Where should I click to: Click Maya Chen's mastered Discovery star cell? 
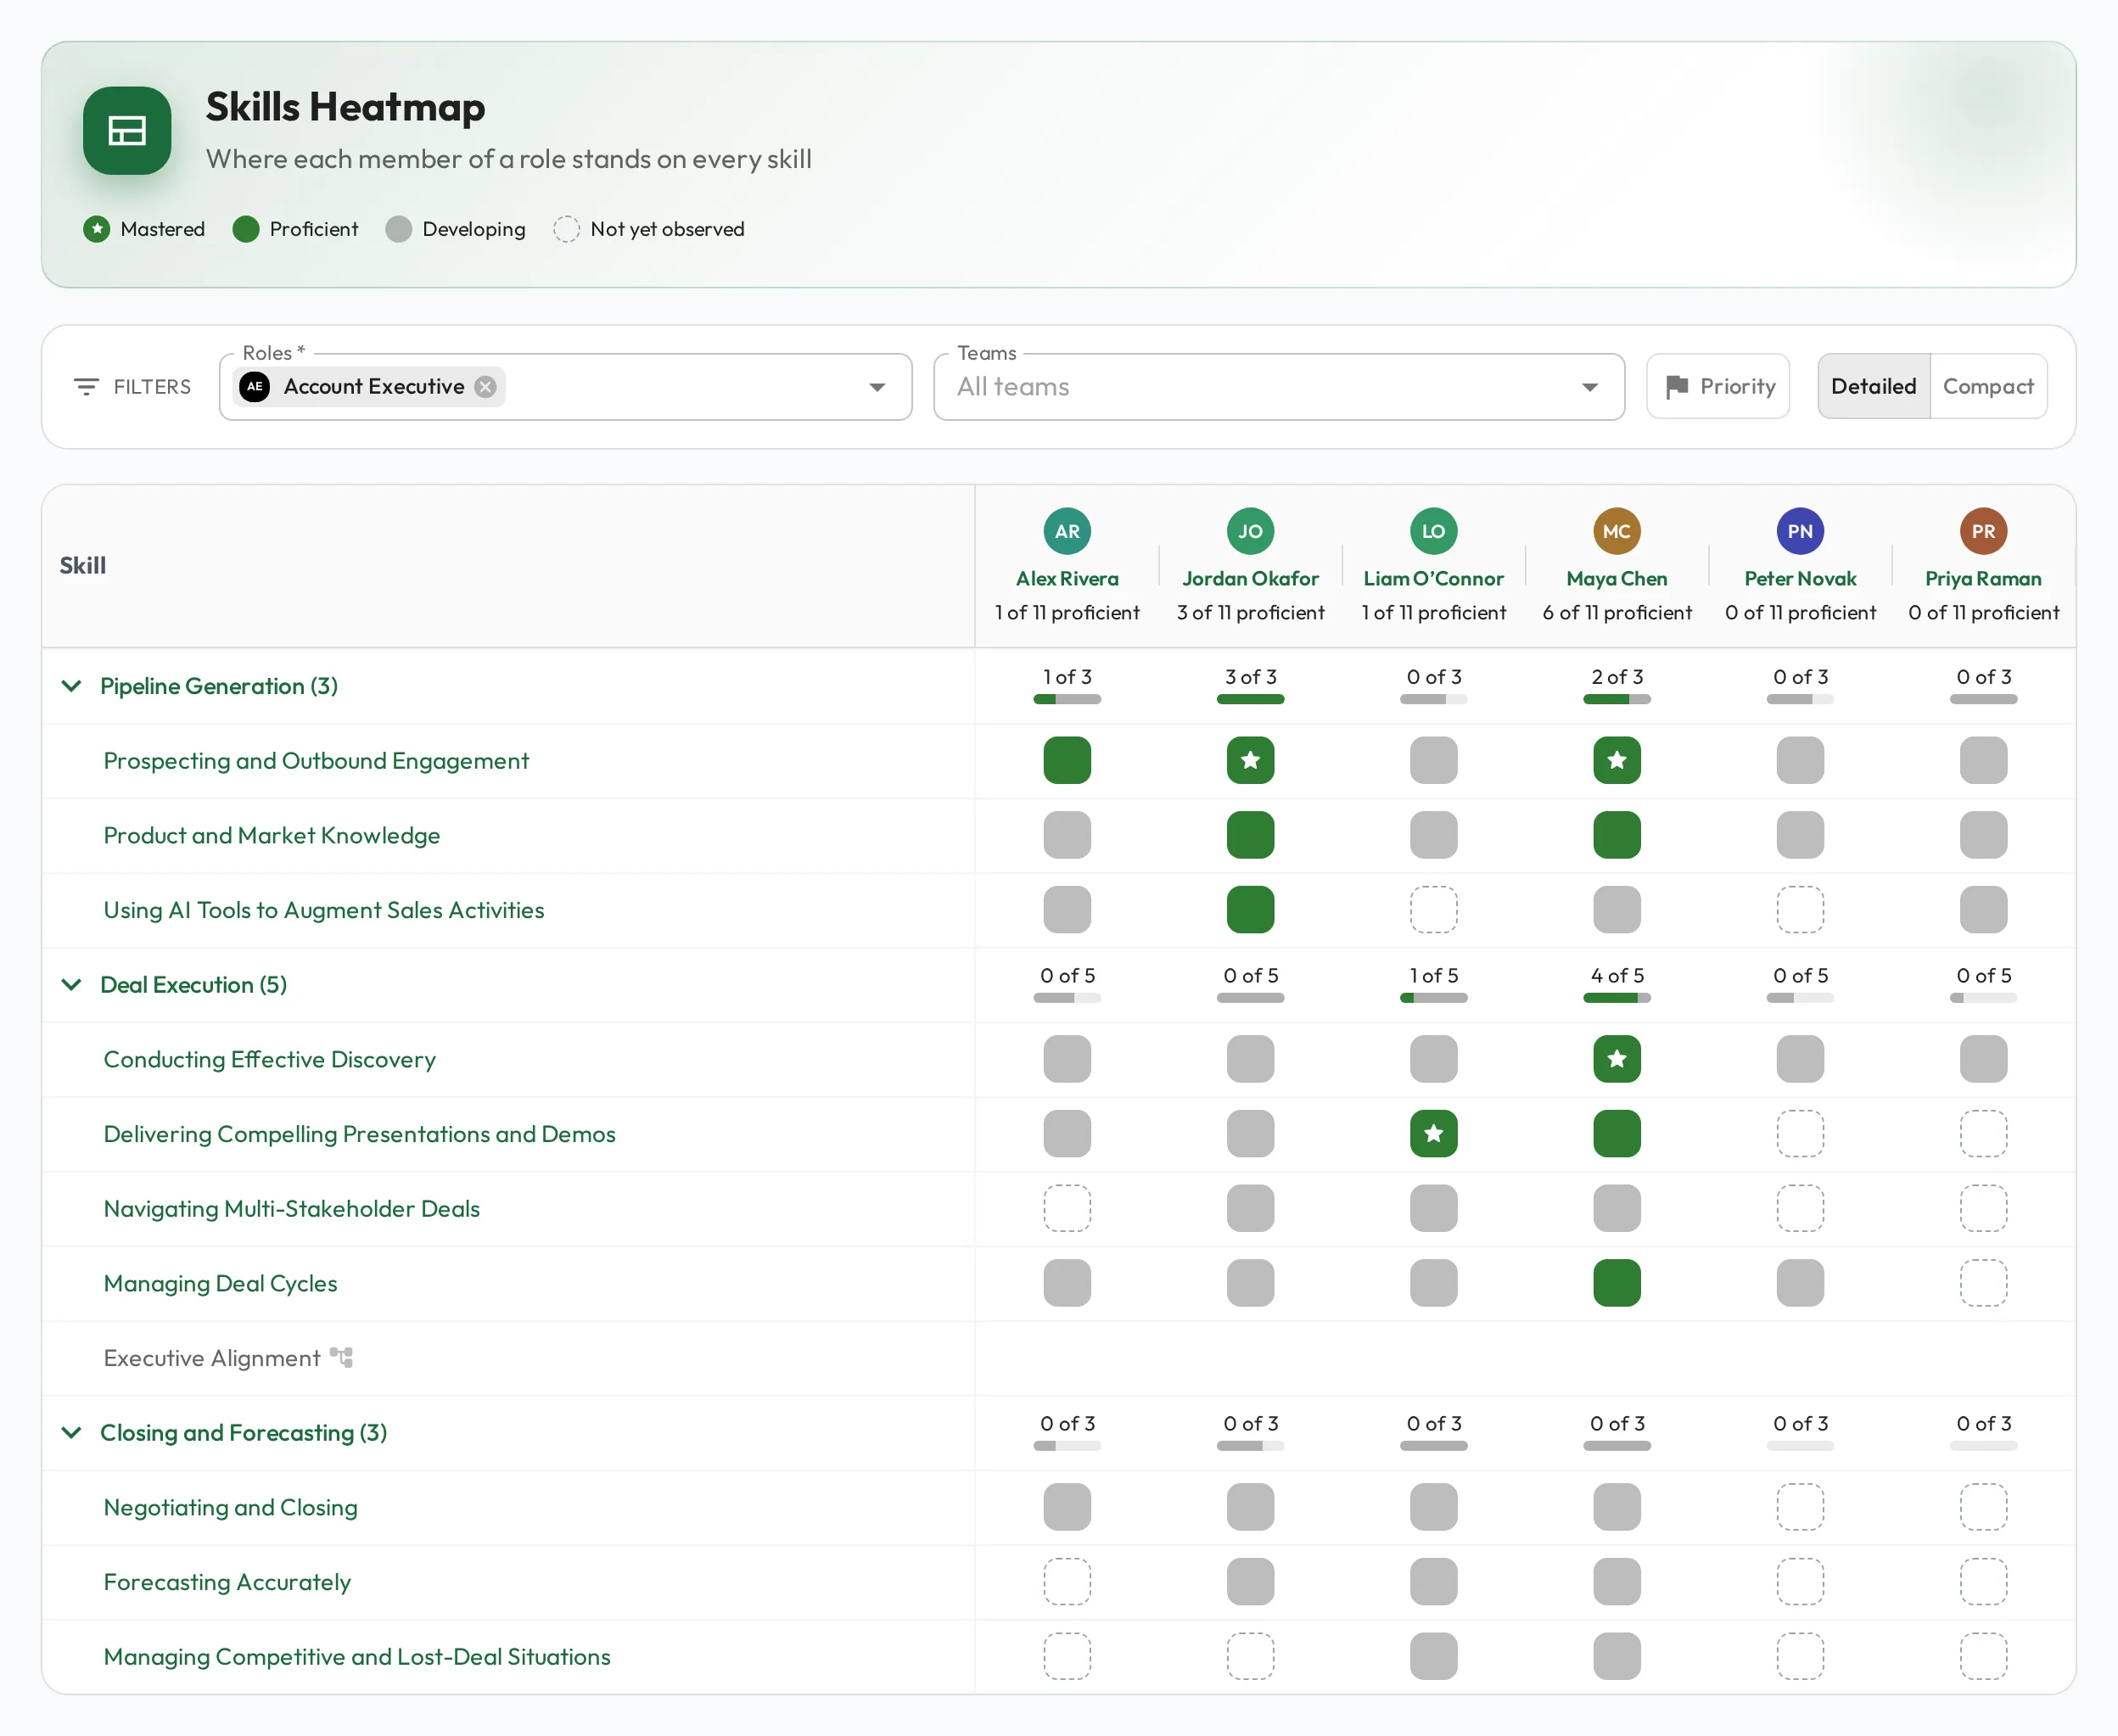(1617, 1060)
